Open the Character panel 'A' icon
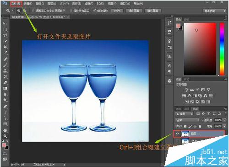This screenshot has width=229, height=167. (169, 66)
